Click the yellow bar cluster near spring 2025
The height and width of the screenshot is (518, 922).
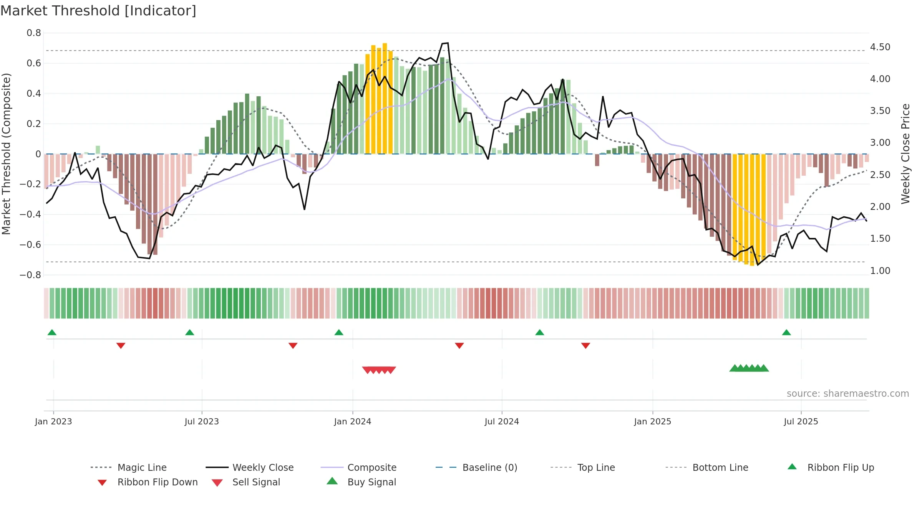(x=749, y=210)
